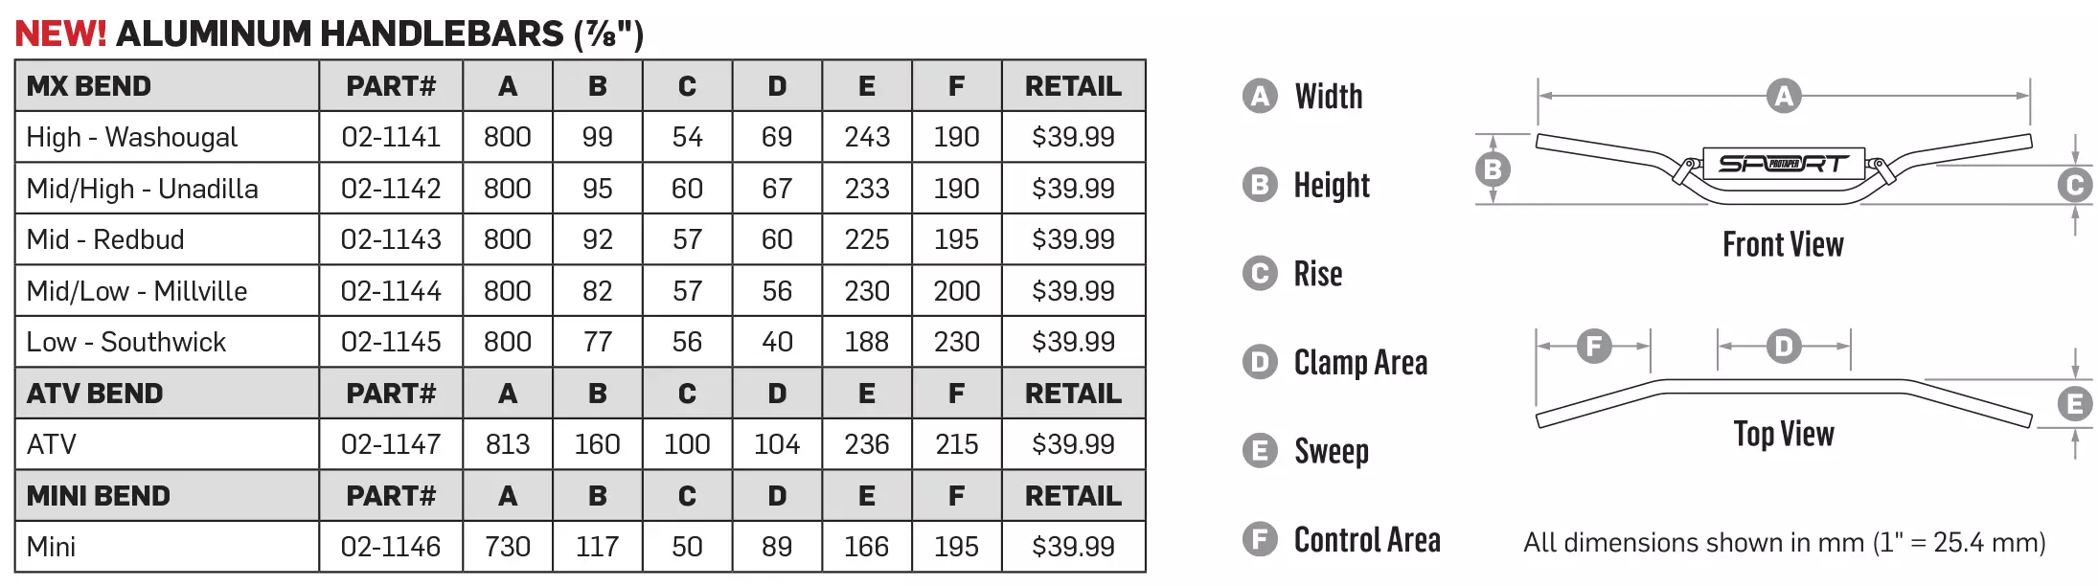Select the B marker left of the handlebar drawing
This screenshot has width=2098, height=586.
(x=1493, y=169)
